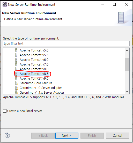Click server icon beside Apache Tomcat v8.0
The height and width of the screenshot is (143, 133).
tap(16, 69)
